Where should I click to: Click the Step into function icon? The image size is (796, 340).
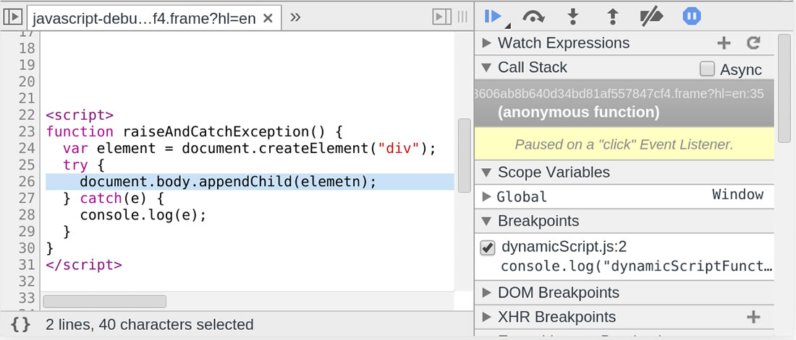(573, 16)
